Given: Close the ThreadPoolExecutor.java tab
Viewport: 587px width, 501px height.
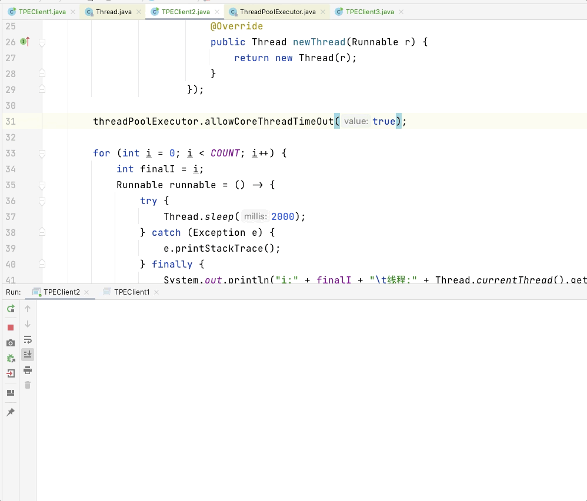Looking at the screenshot, I should tap(323, 12).
